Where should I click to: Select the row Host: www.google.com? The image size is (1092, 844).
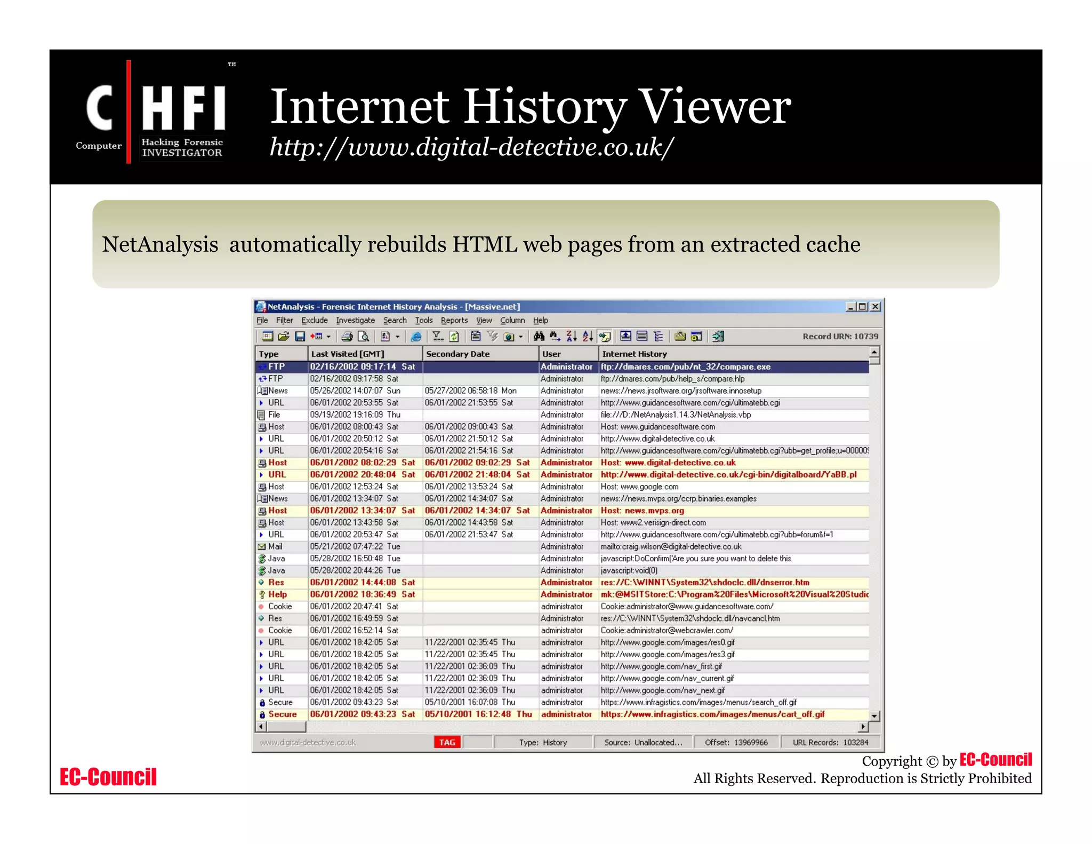tap(563, 487)
